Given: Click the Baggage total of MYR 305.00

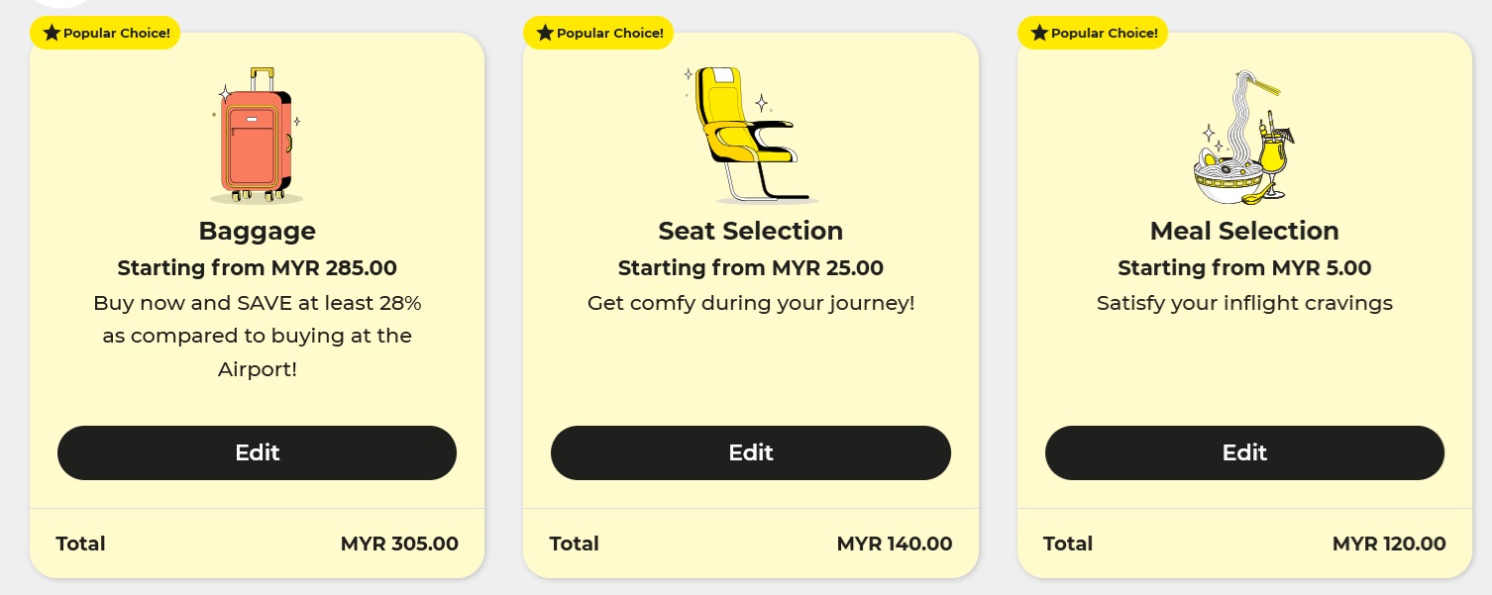Looking at the screenshot, I should pos(399,544).
